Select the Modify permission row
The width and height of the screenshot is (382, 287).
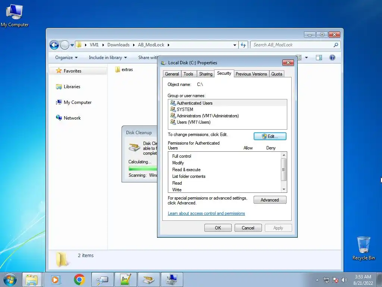[x=225, y=163]
